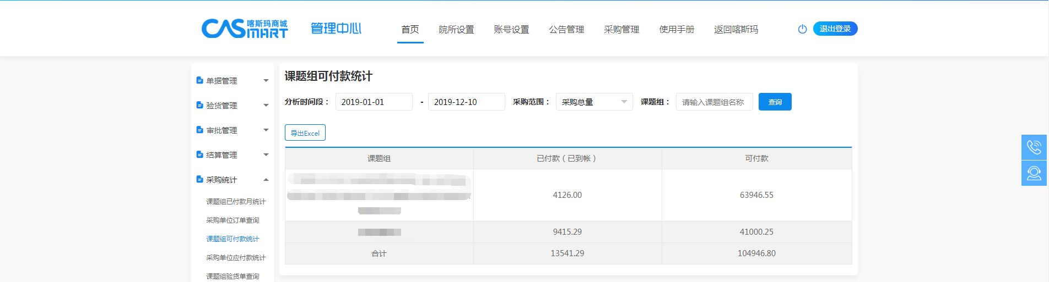1049x282 pixels.
Task: Open the phone contact floating icon
Action: pyautogui.click(x=1034, y=147)
